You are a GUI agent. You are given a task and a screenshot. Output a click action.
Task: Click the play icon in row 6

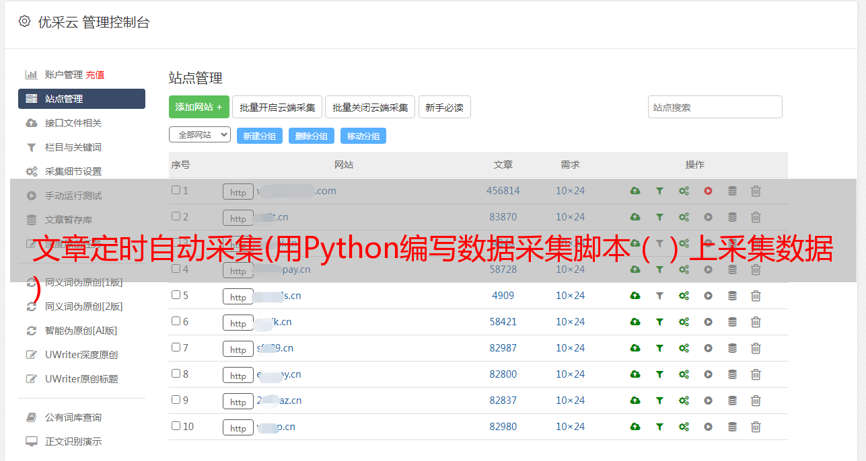(x=708, y=322)
